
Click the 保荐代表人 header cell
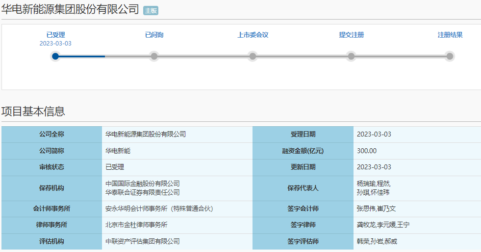[303, 188]
